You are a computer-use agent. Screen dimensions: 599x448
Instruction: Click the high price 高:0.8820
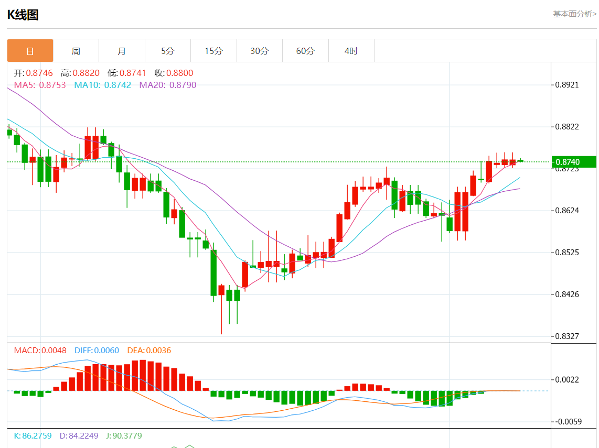click(x=80, y=73)
